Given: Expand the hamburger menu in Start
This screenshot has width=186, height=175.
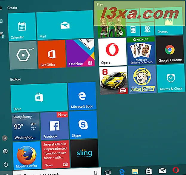Looking at the screenshot, I should pos(1,8).
